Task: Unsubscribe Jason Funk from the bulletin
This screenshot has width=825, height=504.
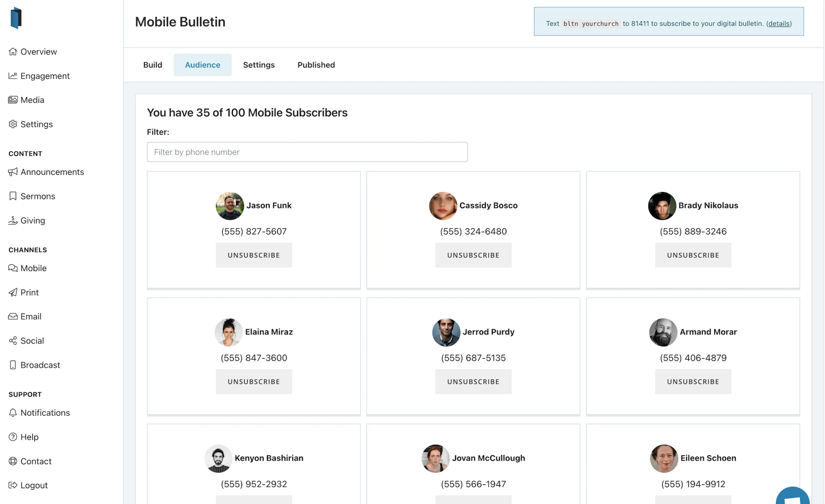Action: 254,255
